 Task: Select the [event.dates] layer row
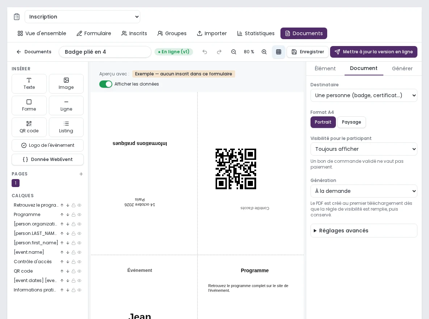(47, 281)
